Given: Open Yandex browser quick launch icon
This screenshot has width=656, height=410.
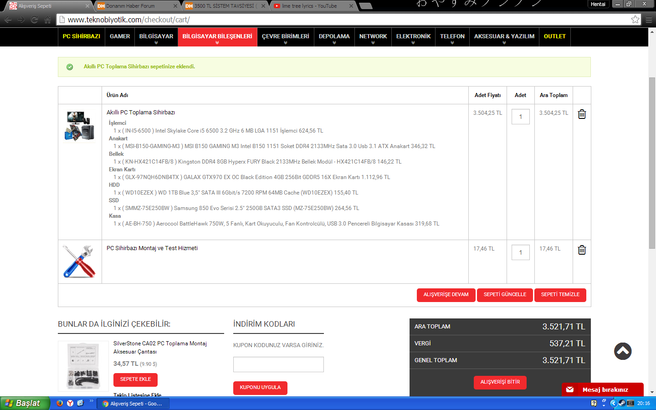Looking at the screenshot, I should [x=70, y=403].
